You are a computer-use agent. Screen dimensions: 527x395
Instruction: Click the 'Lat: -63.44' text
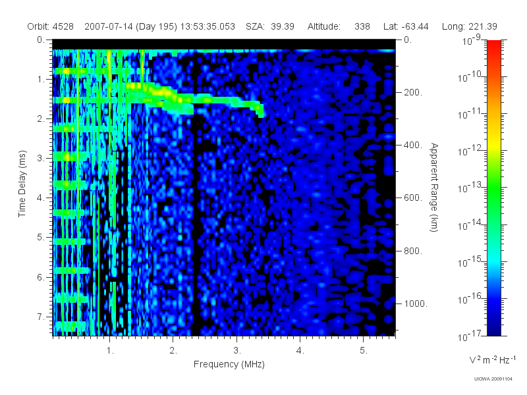[406, 26]
